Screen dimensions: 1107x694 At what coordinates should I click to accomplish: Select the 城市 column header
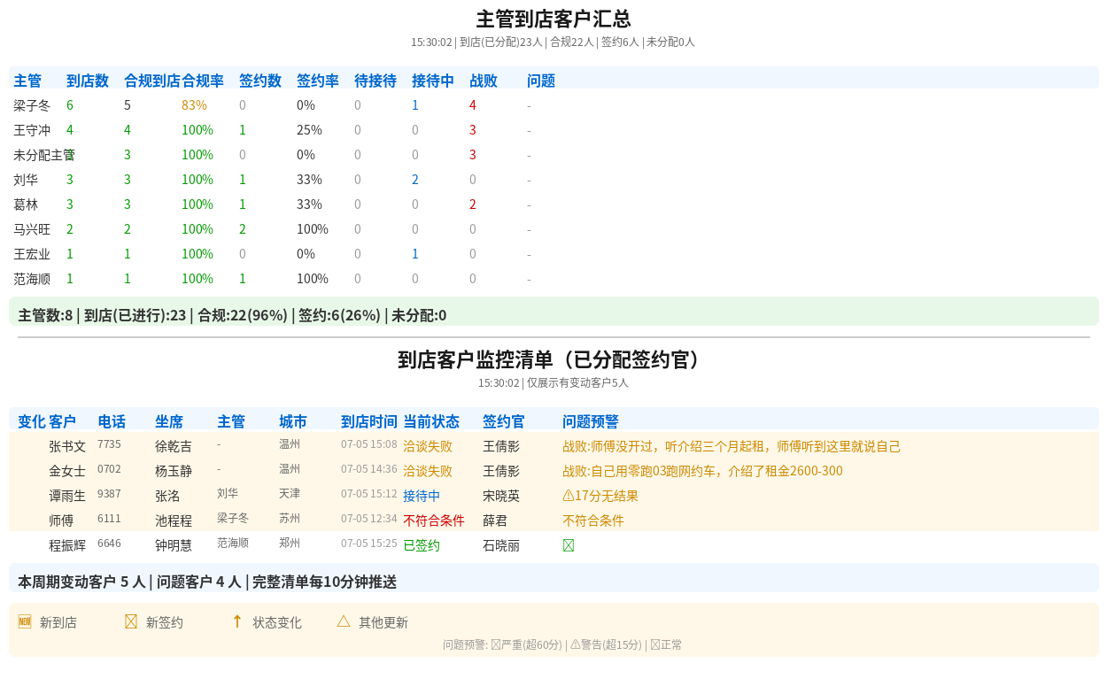[x=293, y=421]
